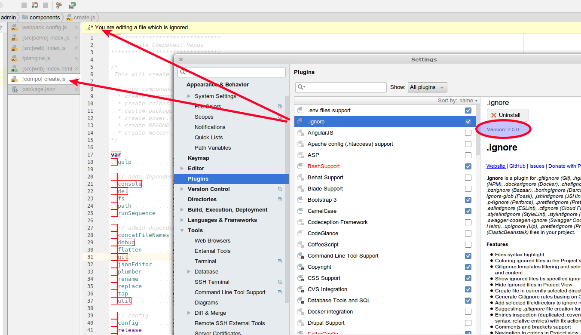This screenshot has height=335, width=581.
Task: Click the Docker integration plugin icon
Action: tap(300, 312)
